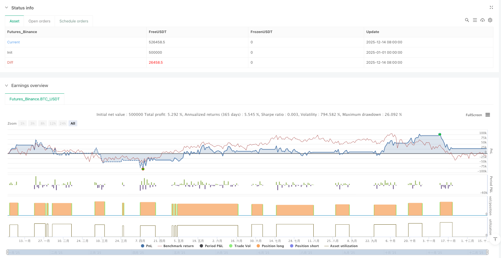This screenshot has width=501, height=258.
Task: Click the scroll-to-top arrow button
Action: coord(495,239)
